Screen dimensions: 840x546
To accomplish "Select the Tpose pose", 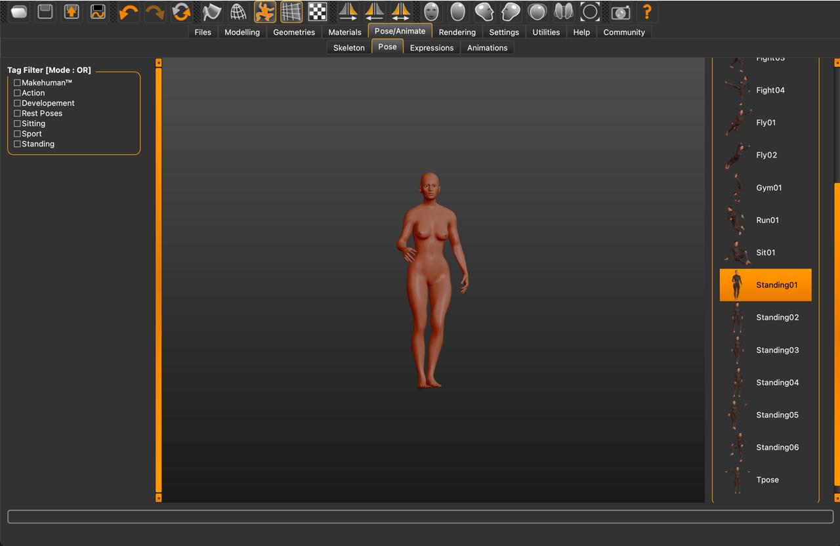I will point(766,480).
